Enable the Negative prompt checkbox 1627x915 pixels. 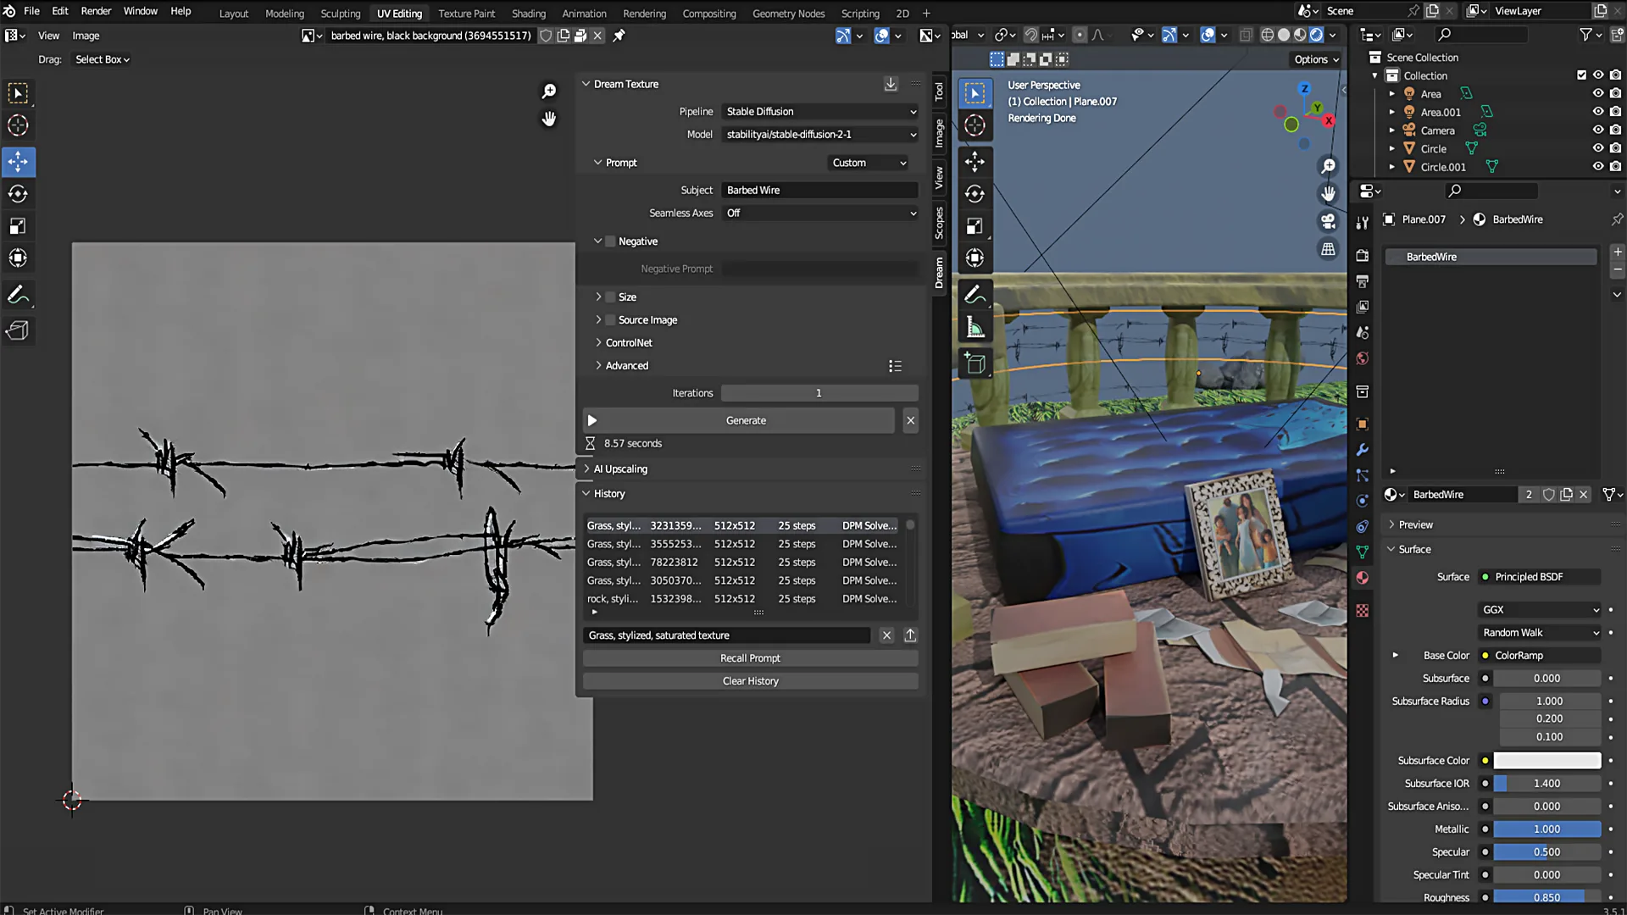pyautogui.click(x=610, y=241)
